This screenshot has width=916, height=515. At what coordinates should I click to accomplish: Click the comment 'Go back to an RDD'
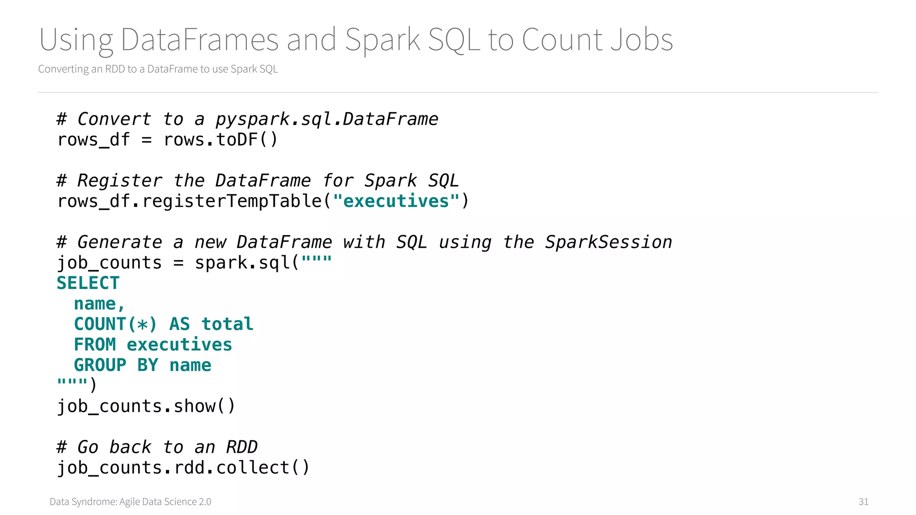tap(157, 447)
